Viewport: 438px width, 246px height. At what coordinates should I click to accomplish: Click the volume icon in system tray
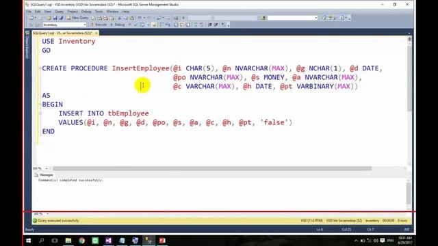376,241
